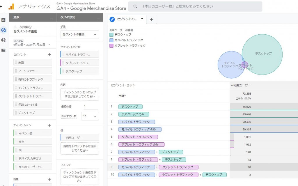Image resolution: width=298 pixels, height=186 pixels.
Task: Open the table-style Configure sidebar icon
Action: (3, 50)
